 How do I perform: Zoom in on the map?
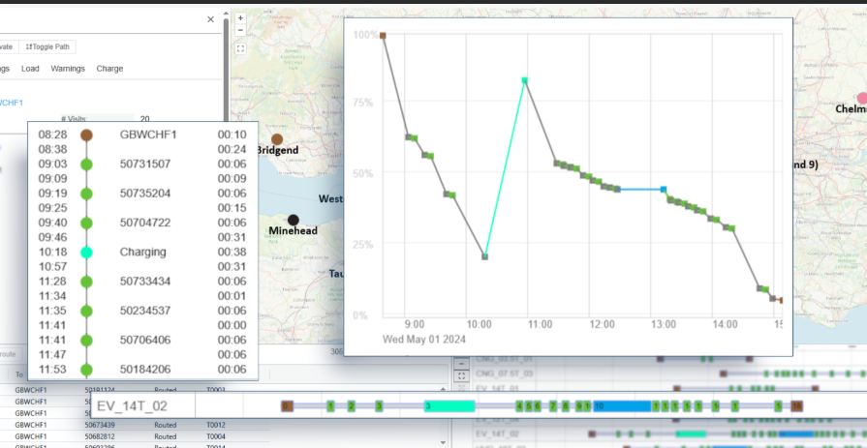coord(240,17)
